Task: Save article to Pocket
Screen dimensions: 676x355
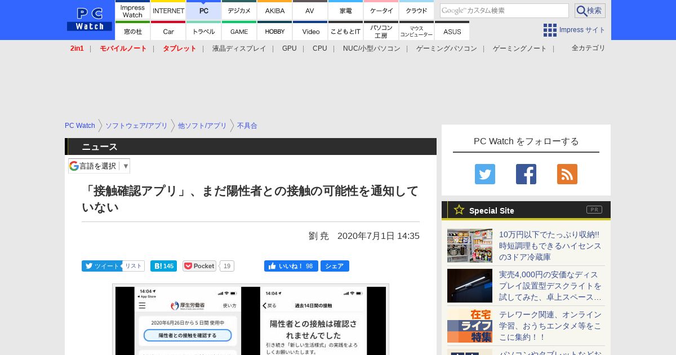Action: tap(199, 266)
